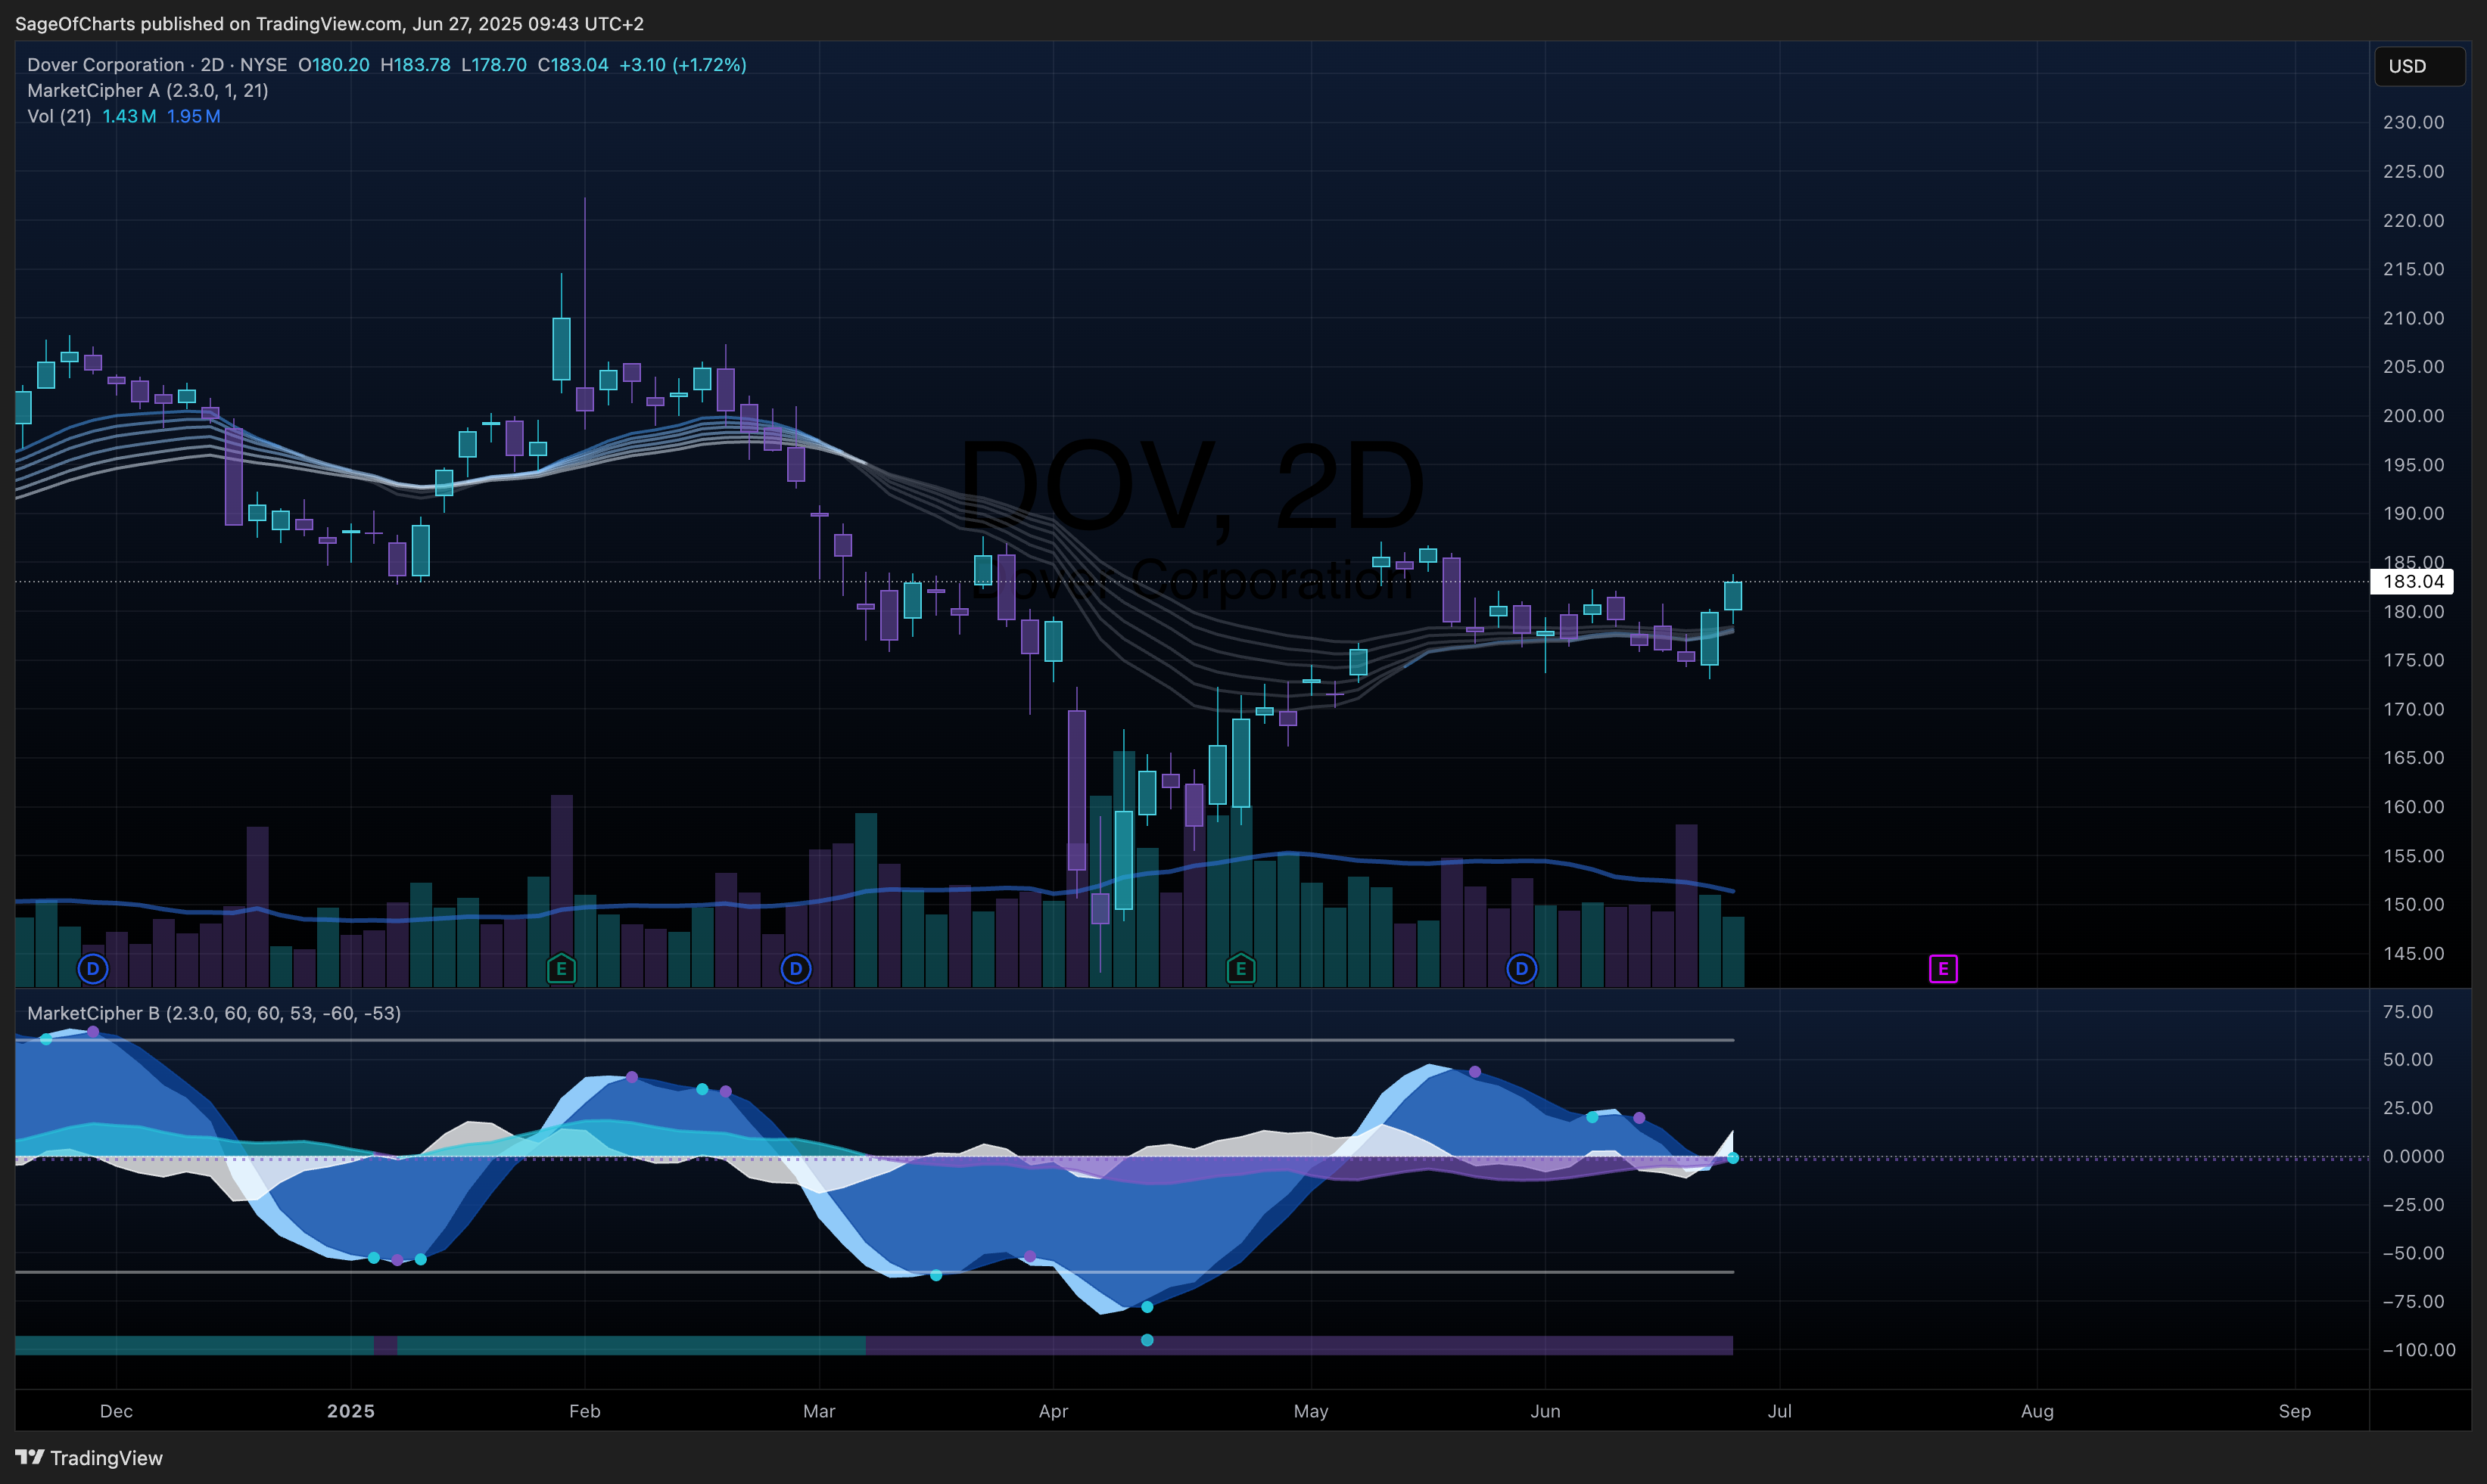2487x1484 pixels.
Task: Click the 183.04 current price label
Action: pos(2413,581)
